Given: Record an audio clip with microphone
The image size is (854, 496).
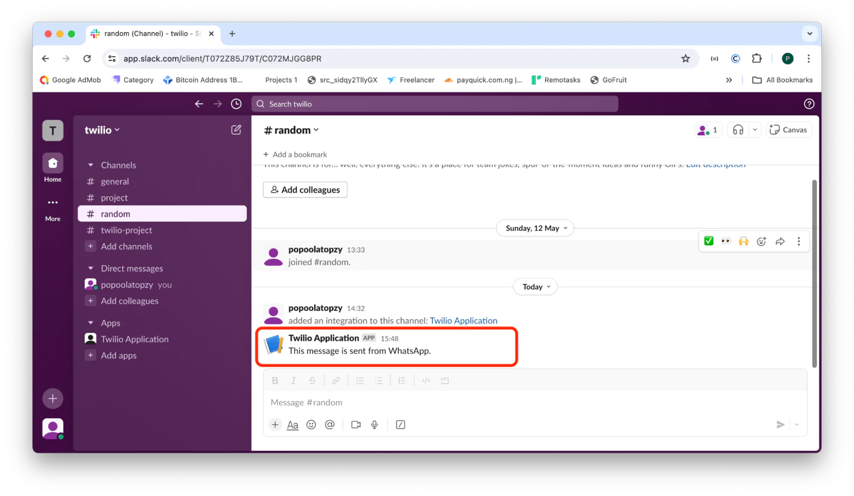Looking at the screenshot, I should [x=375, y=425].
